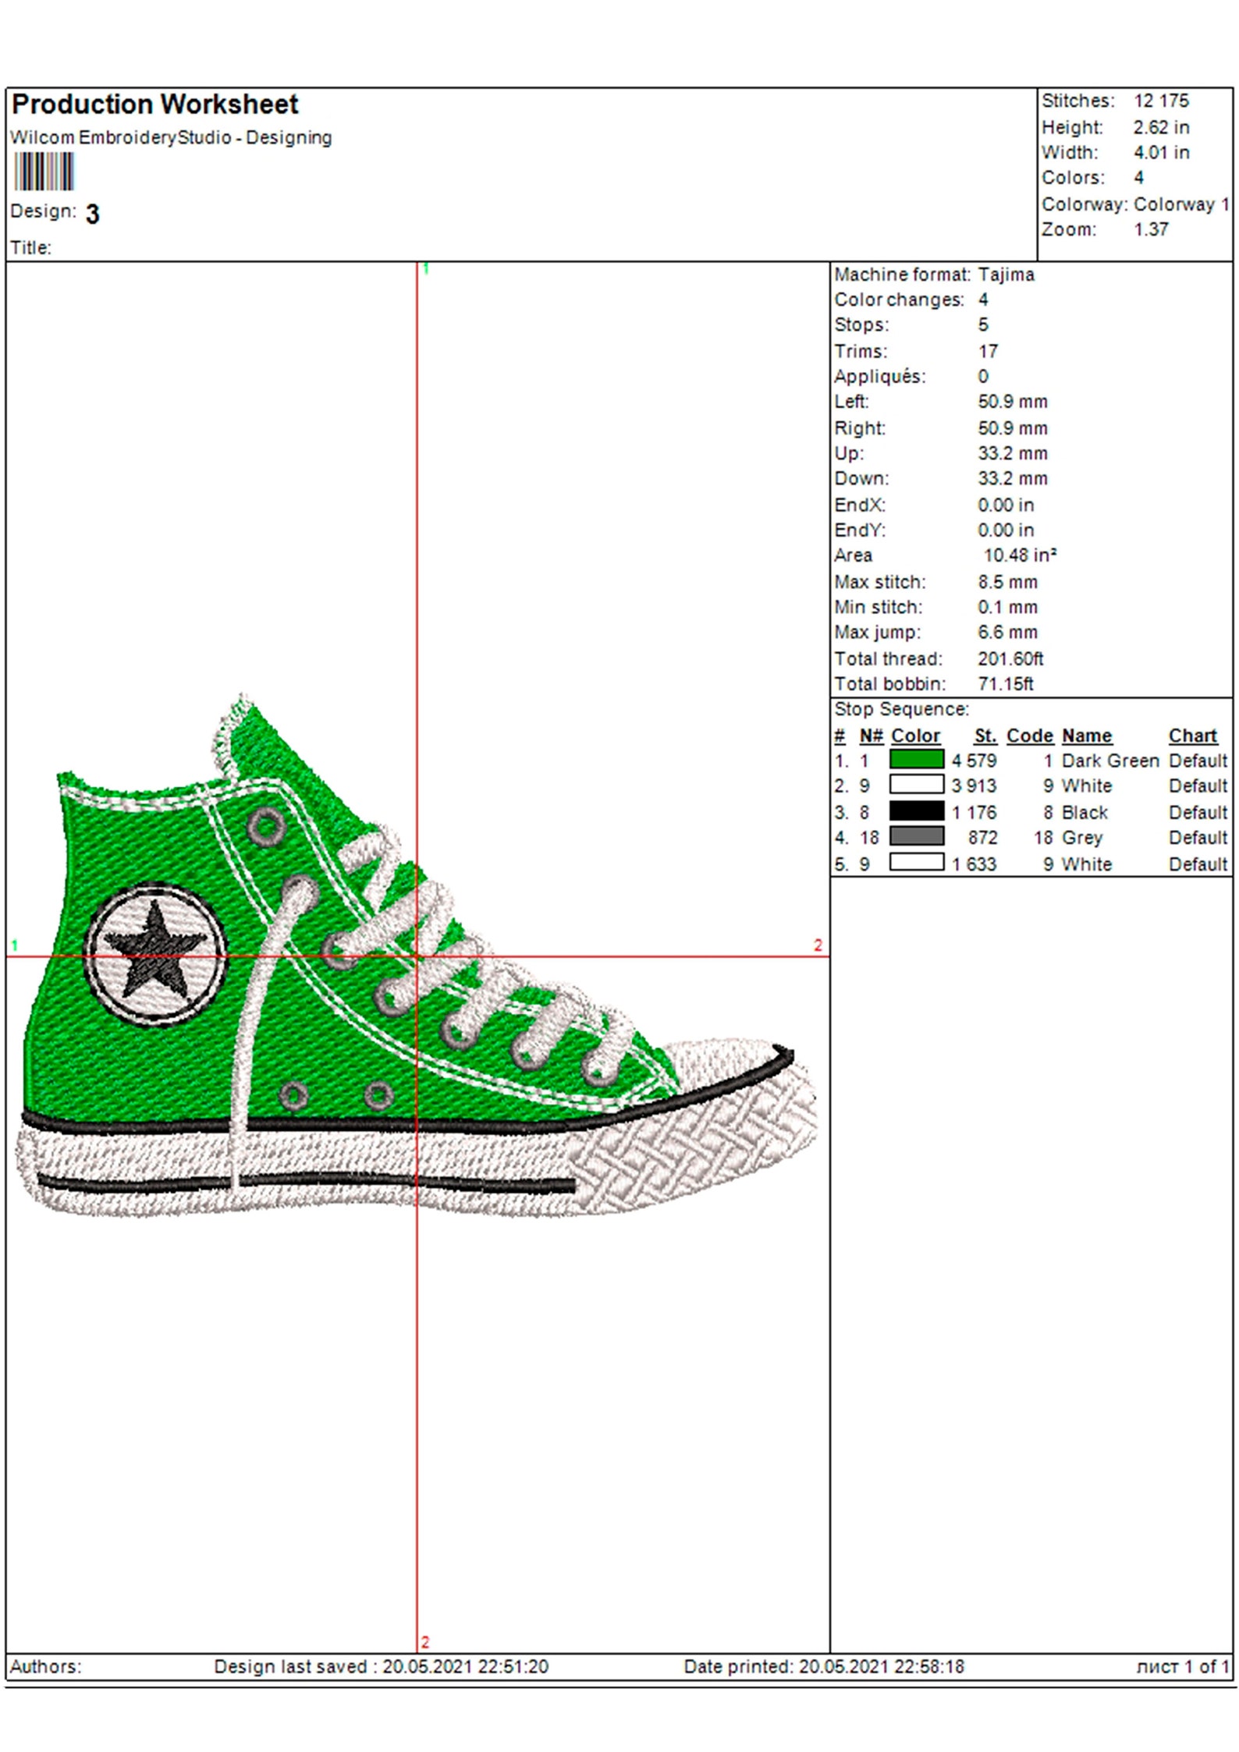Click the 'Design last saved' timestamp

click(382, 1666)
